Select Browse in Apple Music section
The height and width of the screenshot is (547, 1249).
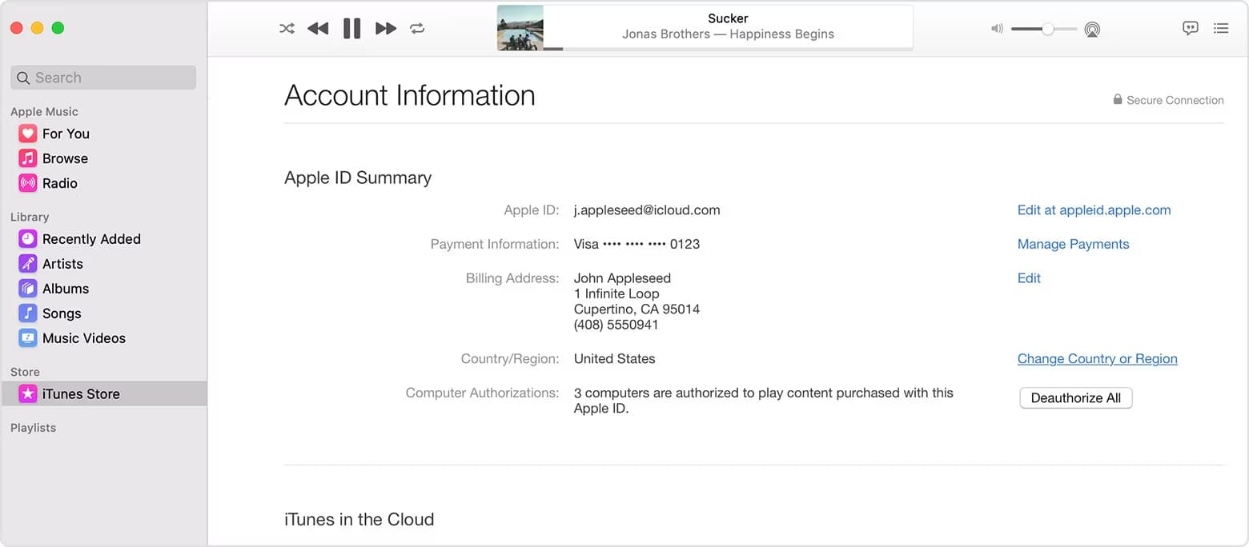(64, 158)
